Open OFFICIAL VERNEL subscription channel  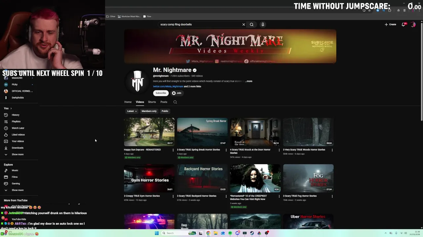click(x=22, y=91)
